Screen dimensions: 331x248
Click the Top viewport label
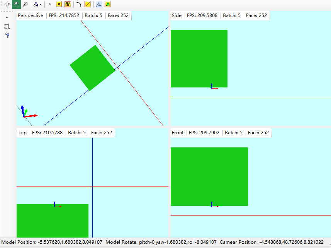[22, 133]
